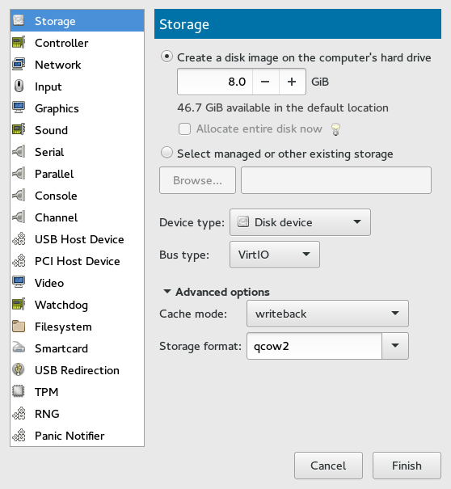Click the storage path text field
This screenshot has width=451, height=489.
pyautogui.click(x=336, y=180)
